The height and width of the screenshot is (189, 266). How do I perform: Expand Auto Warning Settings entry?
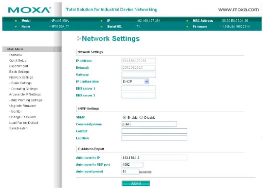(25, 100)
